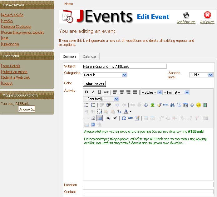The width and height of the screenshot is (217, 197).
Task: Open Αρχική Σελίδα menu link
Action: (13, 15)
